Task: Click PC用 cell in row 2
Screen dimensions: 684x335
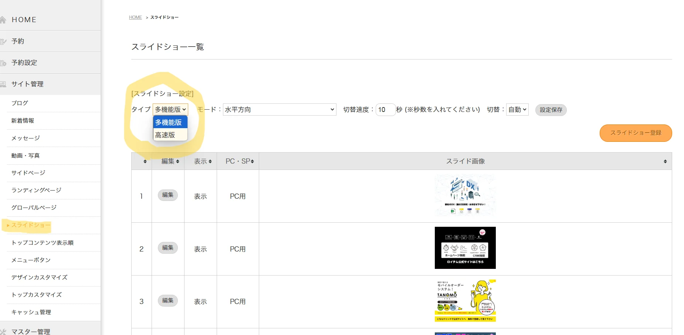Action: [238, 249]
